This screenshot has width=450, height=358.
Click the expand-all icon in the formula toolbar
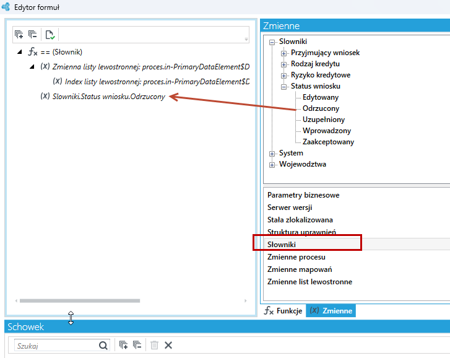pos(19,35)
